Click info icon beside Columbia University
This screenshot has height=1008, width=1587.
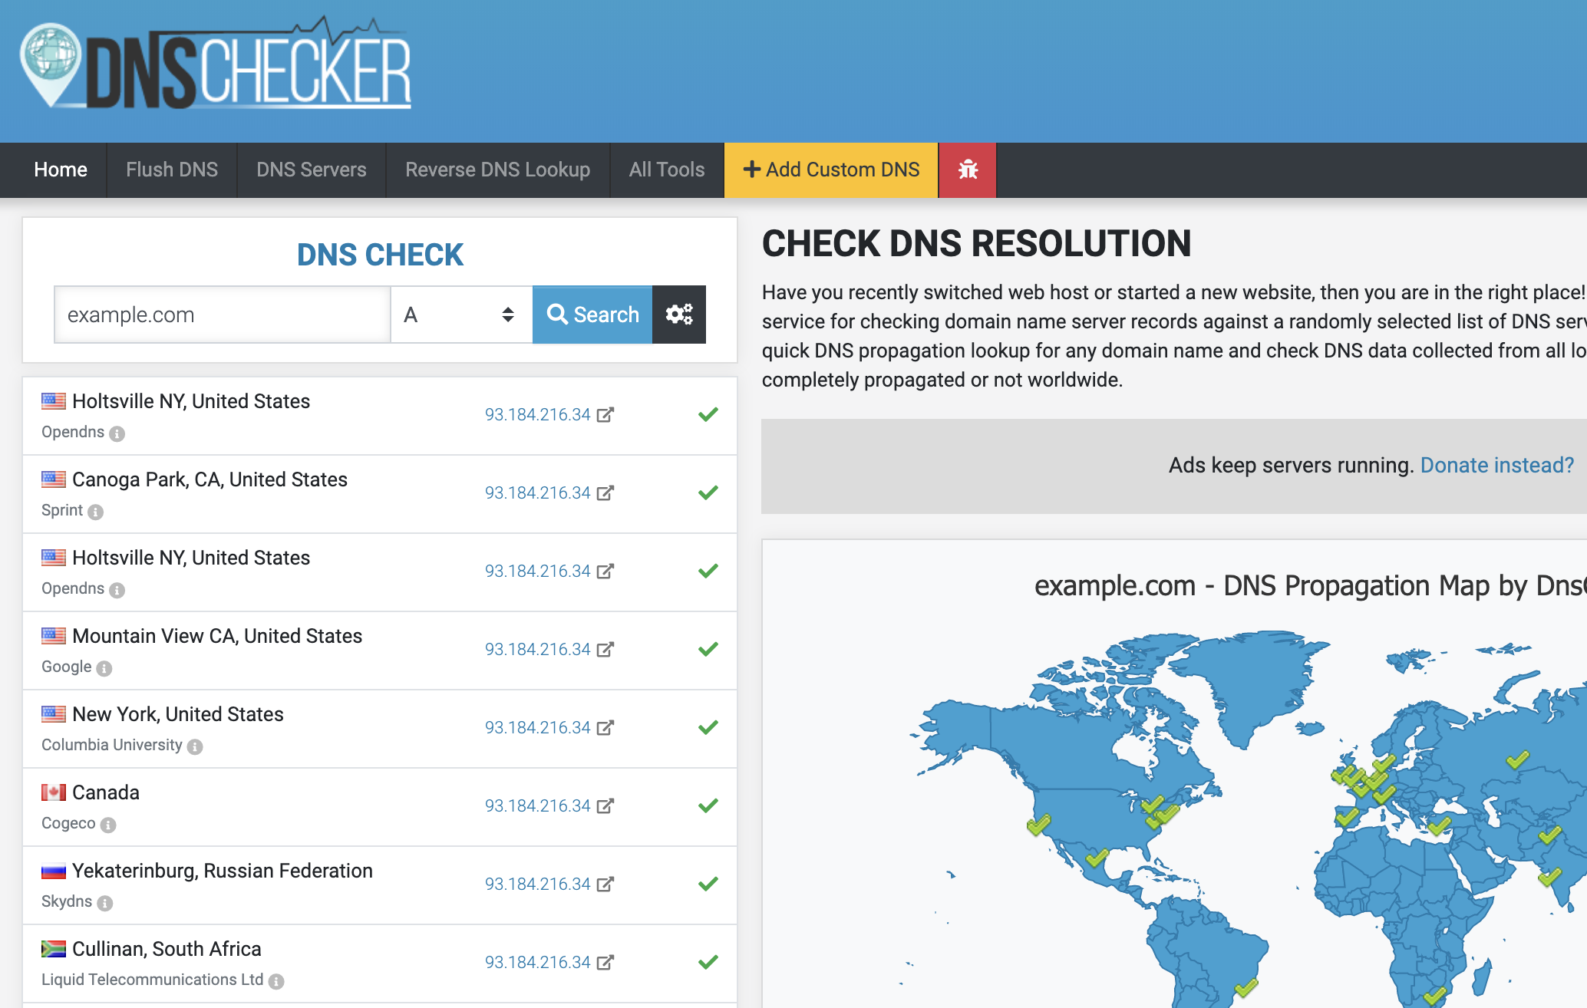point(195,746)
